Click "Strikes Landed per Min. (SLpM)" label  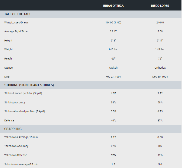click(x=23, y=93)
